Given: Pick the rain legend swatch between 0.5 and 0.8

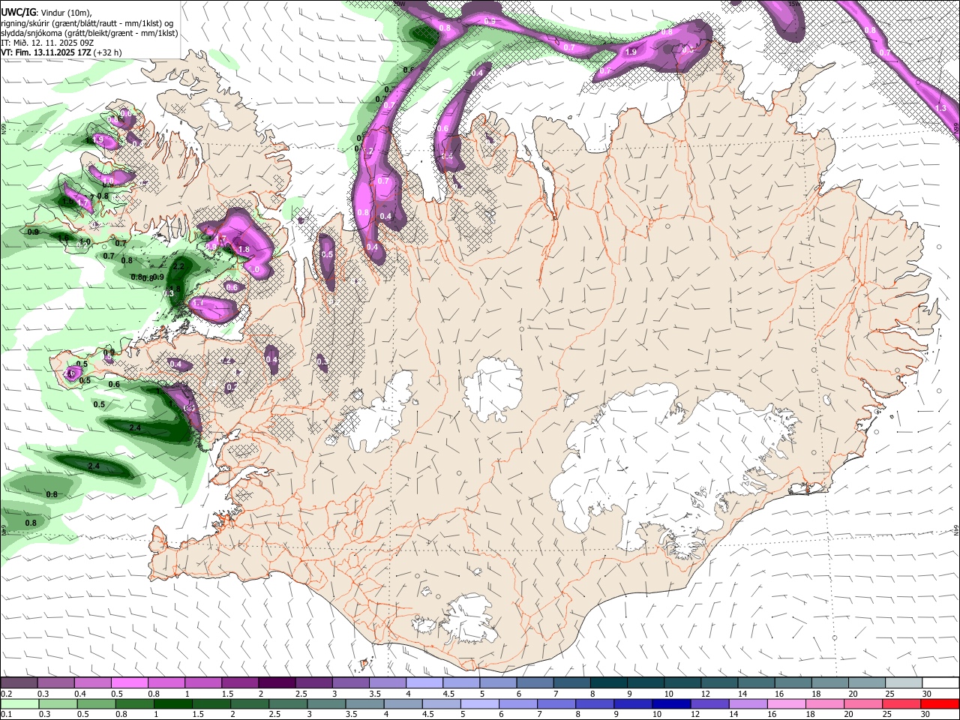Looking at the screenshot, I should [95, 704].
